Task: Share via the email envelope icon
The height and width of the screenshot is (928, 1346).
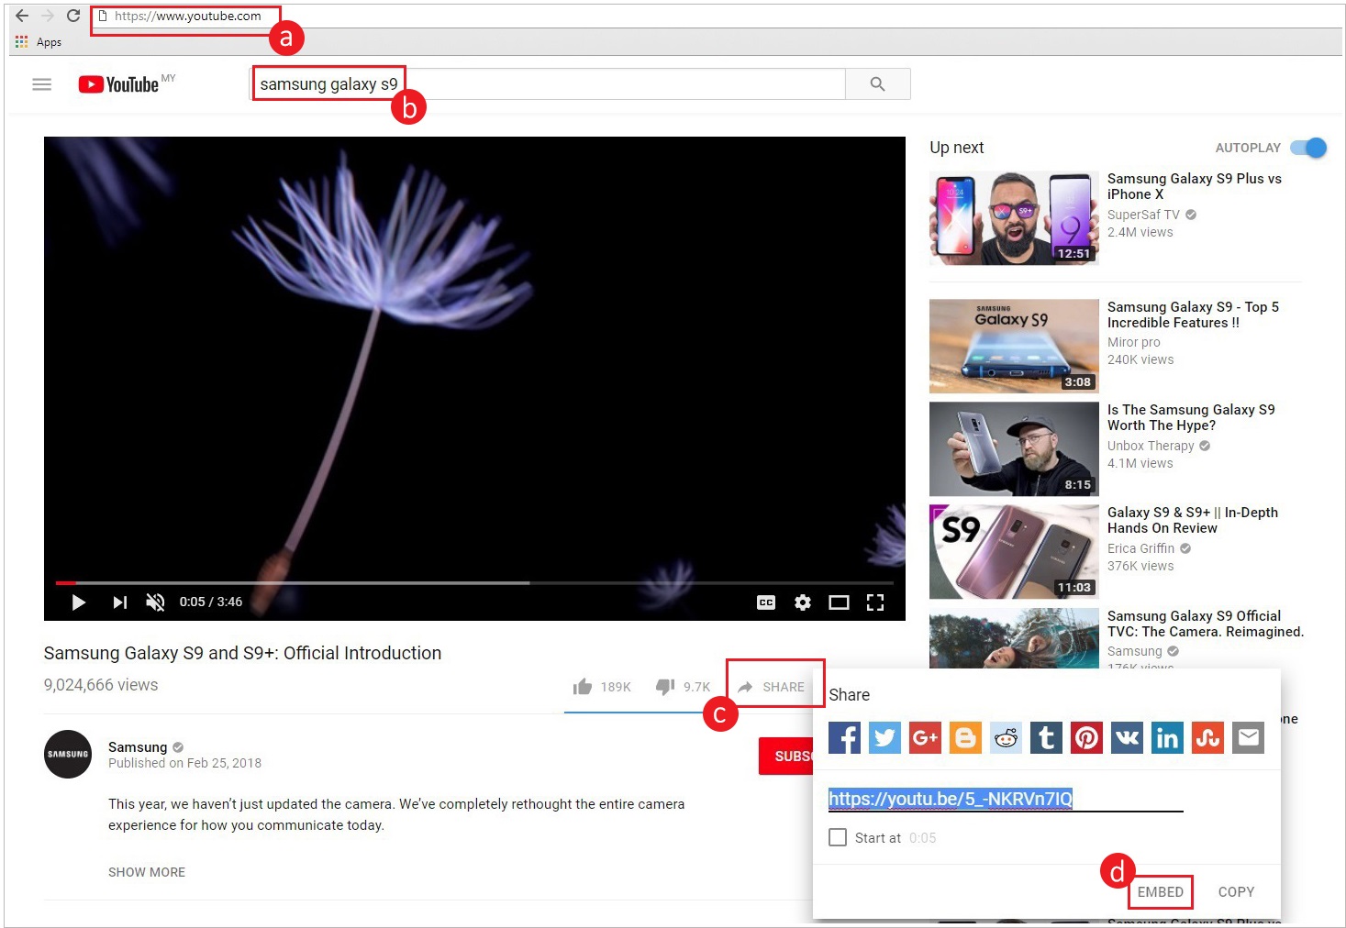Action: point(1248,737)
